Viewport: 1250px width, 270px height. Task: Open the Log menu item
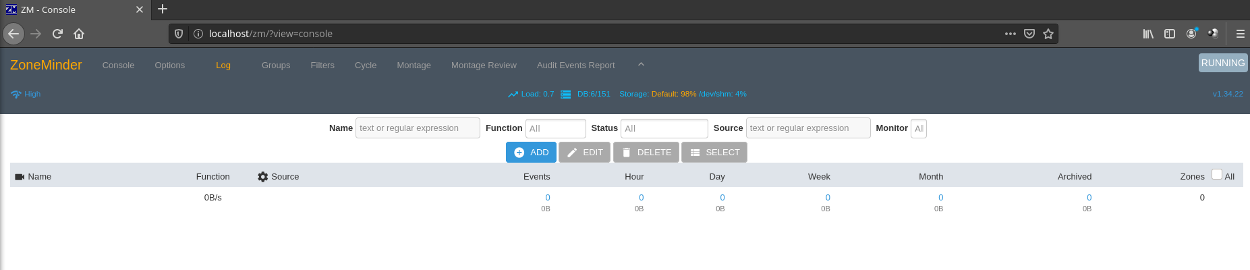[x=223, y=65]
